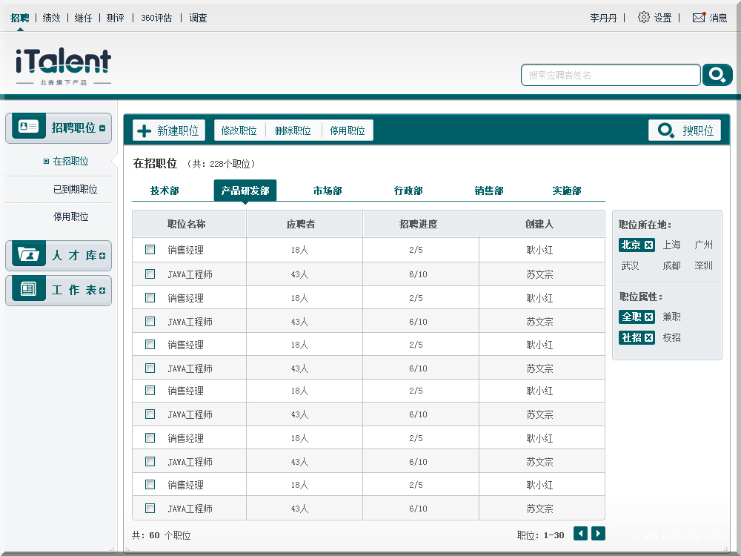741x556 pixels.
Task: Select the 兼职 job attribute
Action: coord(671,317)
